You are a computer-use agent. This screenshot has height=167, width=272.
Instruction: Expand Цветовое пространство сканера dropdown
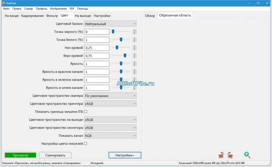click(110, 96)
